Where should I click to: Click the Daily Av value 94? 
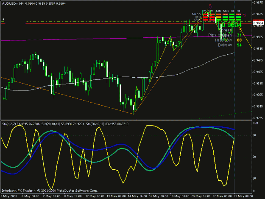[239, 45]
